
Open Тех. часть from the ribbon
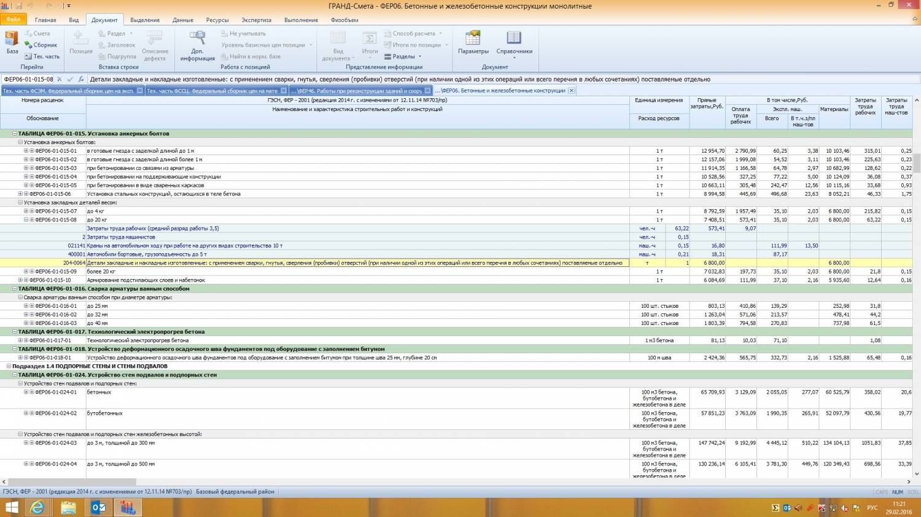pos(42,56)
